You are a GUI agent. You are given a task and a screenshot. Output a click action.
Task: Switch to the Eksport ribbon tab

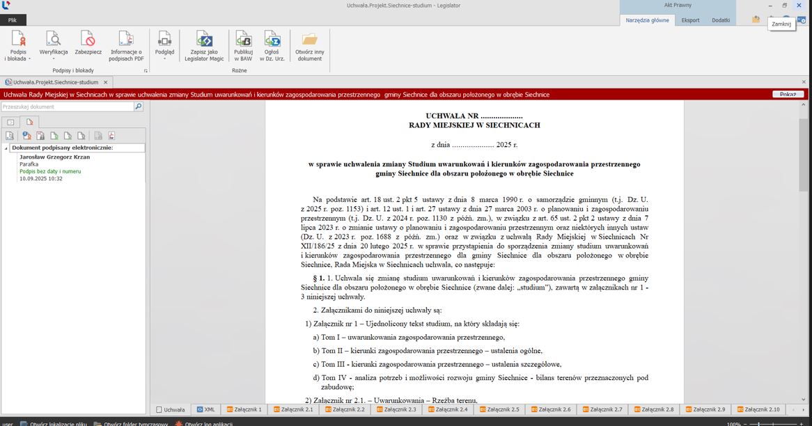690,20
